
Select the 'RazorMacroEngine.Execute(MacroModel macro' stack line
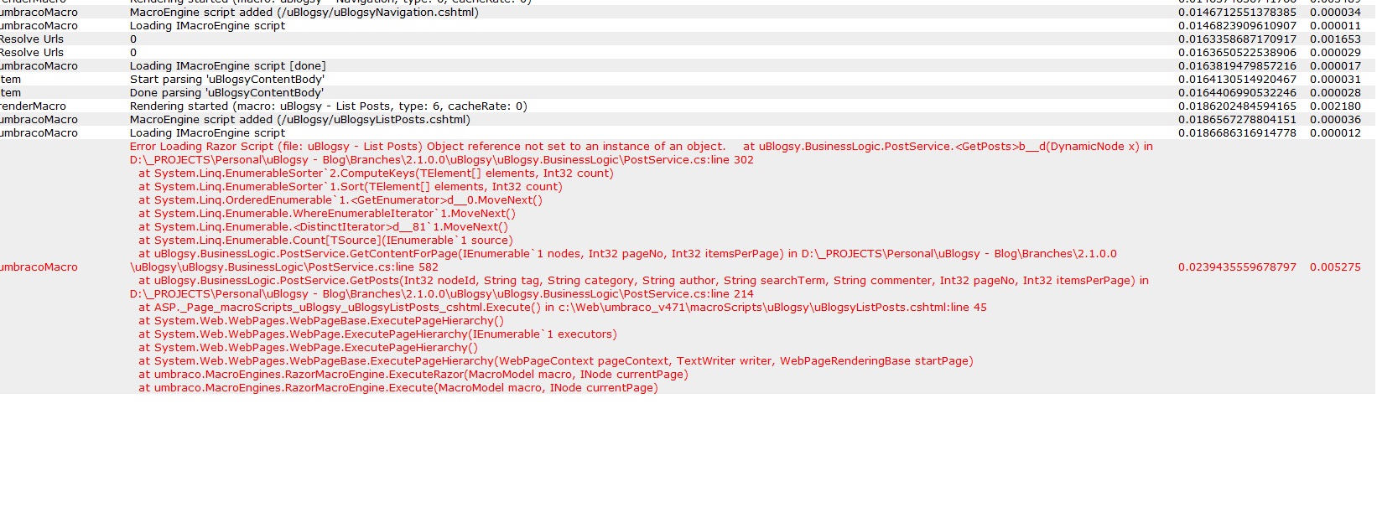[x=398, y=388]
